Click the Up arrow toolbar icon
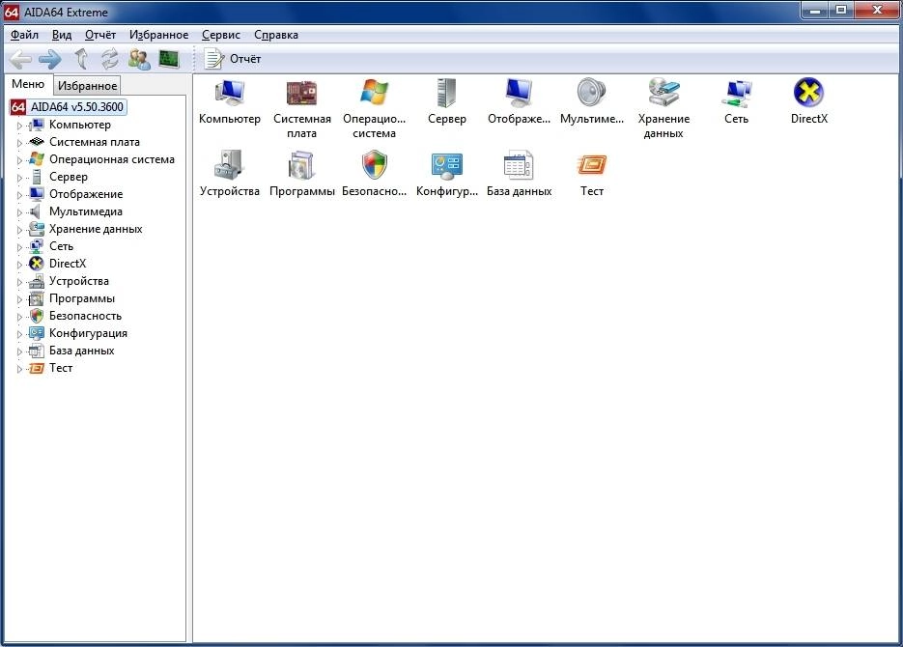Screen dimensions: 903x647 pyautogui.click(x=81, y=59)
